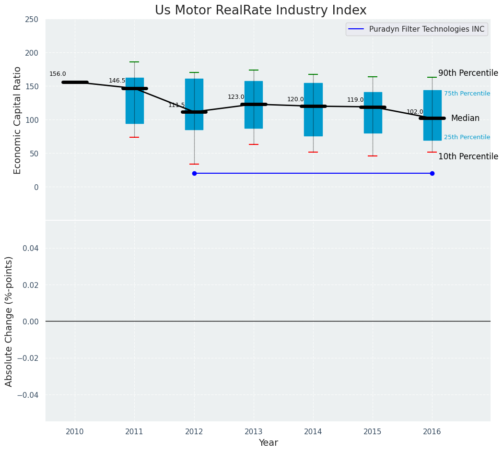Select the 75th Percentile annotation label
Screen dimensions: 503x452
467,94
